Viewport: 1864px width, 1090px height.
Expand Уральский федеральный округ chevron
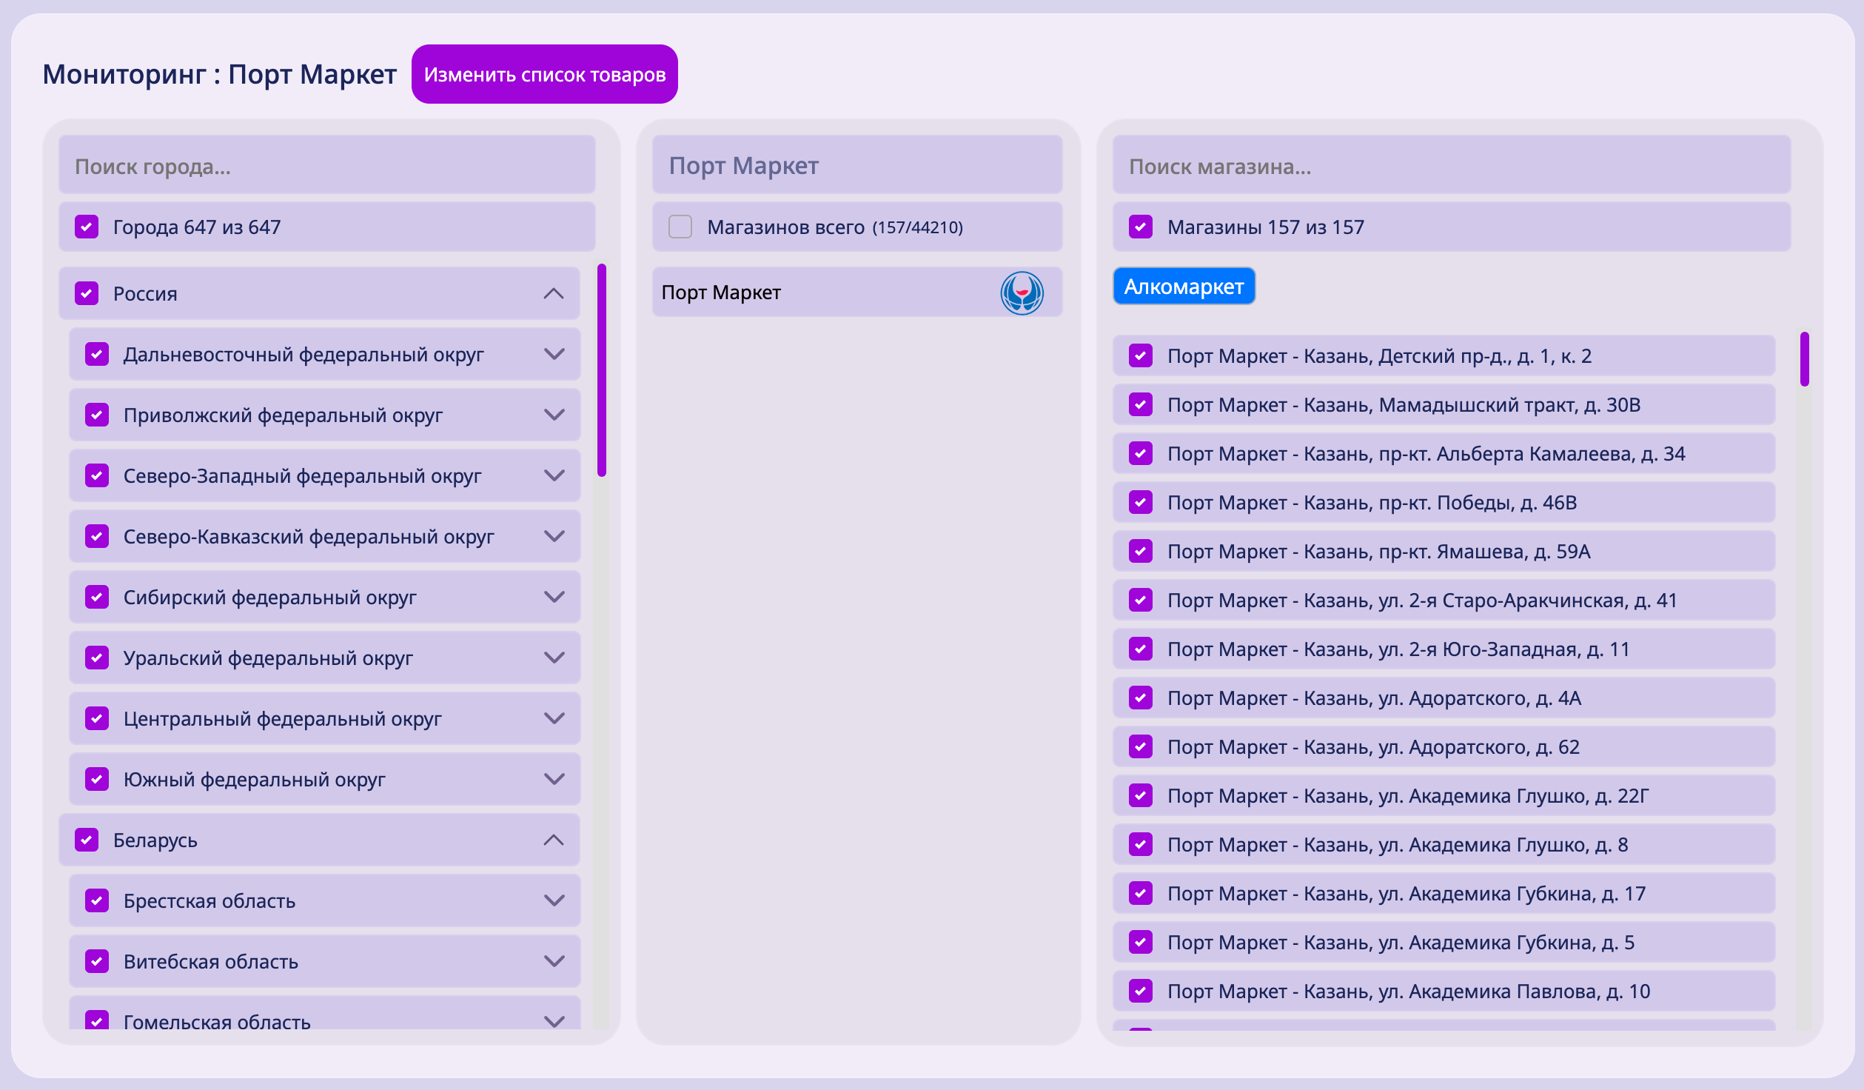tap(554, 658)
